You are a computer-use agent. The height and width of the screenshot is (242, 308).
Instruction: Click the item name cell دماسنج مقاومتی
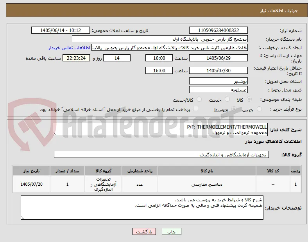[207, 184]
